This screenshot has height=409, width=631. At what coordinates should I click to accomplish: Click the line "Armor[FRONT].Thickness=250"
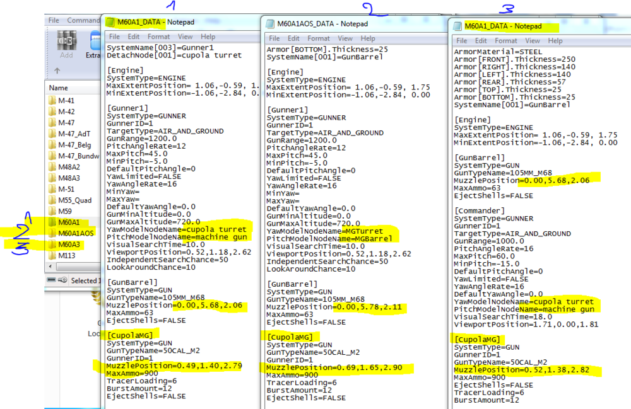[515, 59]
